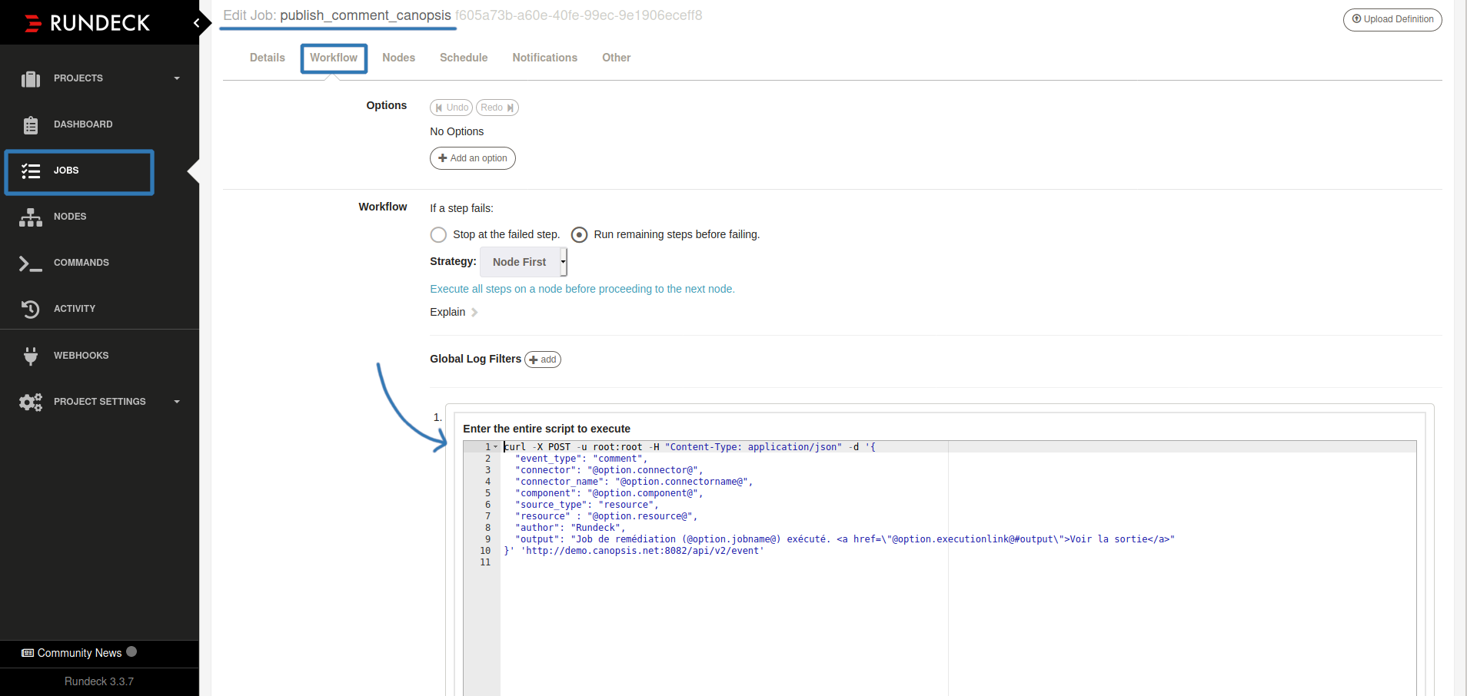Open the Nodes sidebar item
The image size is (1467, 696).
[100, 217]
